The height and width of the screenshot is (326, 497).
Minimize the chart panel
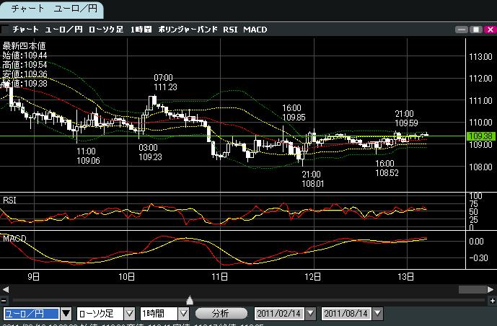pos(462,30)
